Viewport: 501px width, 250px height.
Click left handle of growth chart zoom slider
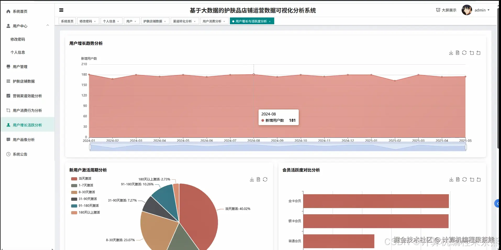coord(90,147)
